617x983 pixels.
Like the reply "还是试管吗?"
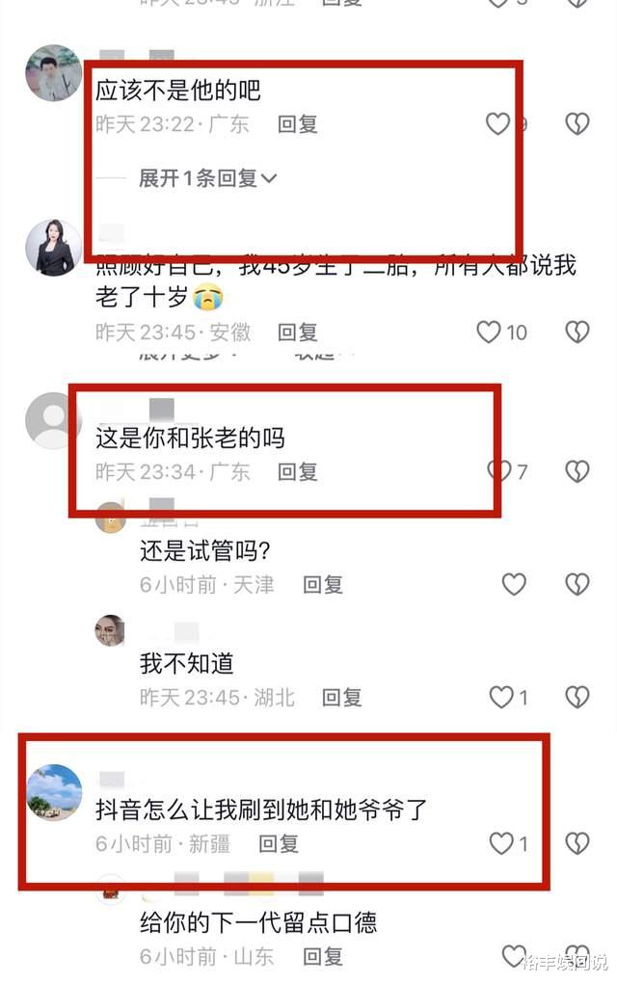pos(514,584)
